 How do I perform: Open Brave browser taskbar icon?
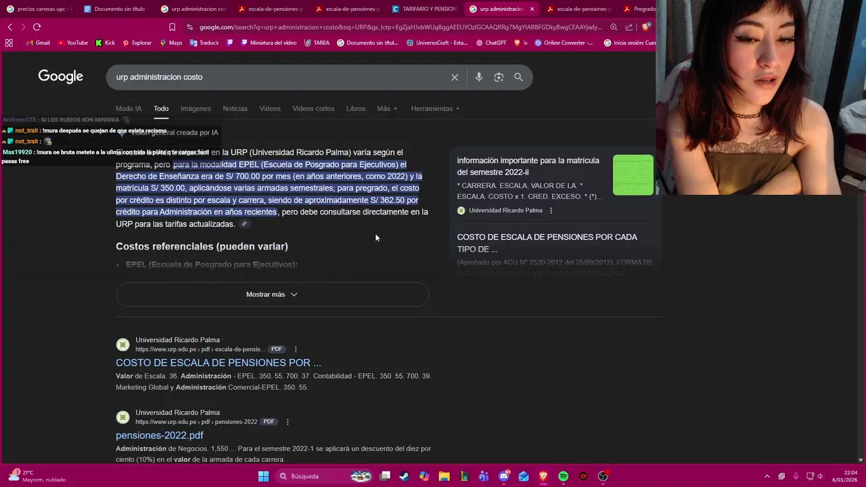pos(543,476)
